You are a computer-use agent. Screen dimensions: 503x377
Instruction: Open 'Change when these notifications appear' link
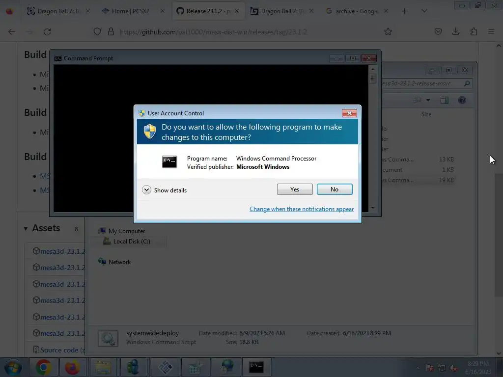(x=301, y=209)
